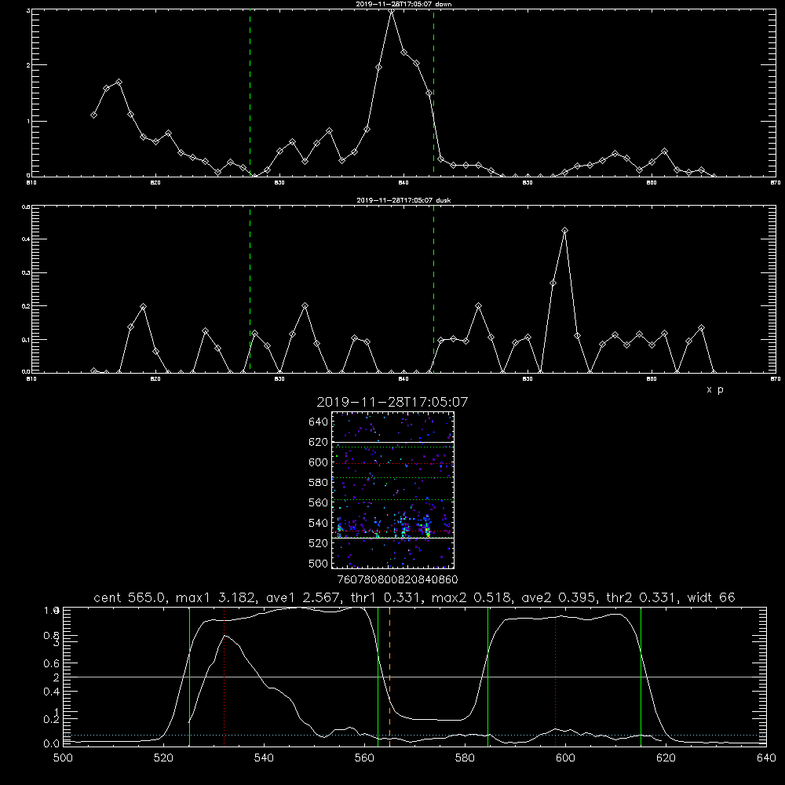Click the dusk plot title text

point(403,200)
